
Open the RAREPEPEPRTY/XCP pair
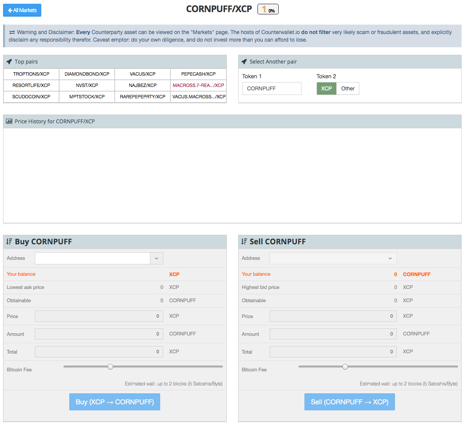coord(143,97)
